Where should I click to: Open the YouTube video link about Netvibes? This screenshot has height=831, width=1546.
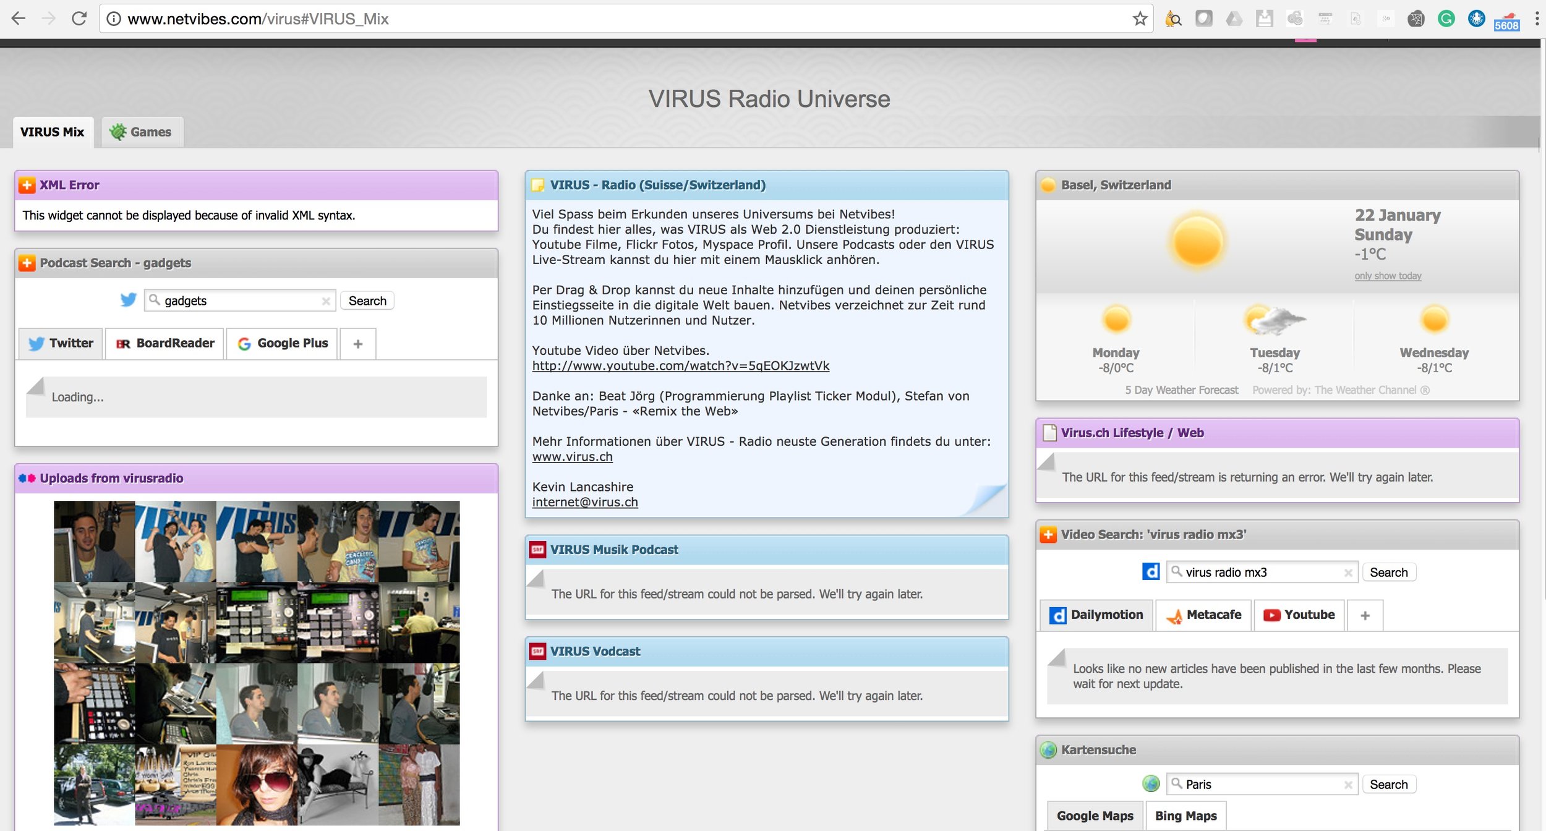[x=681, y=365]
